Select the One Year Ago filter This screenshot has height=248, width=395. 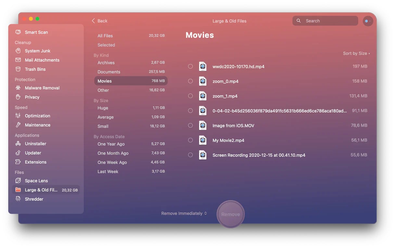click(x=111, y=144)
